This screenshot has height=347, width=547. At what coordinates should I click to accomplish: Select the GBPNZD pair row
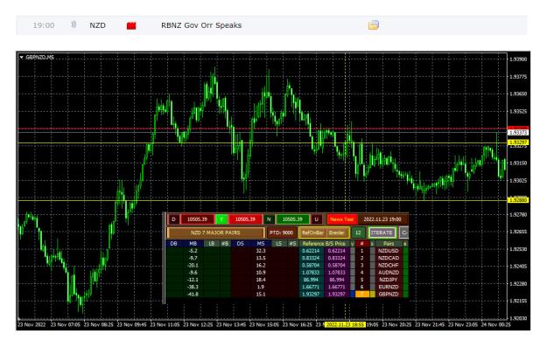pyautogui.click(x=389, y=294)
